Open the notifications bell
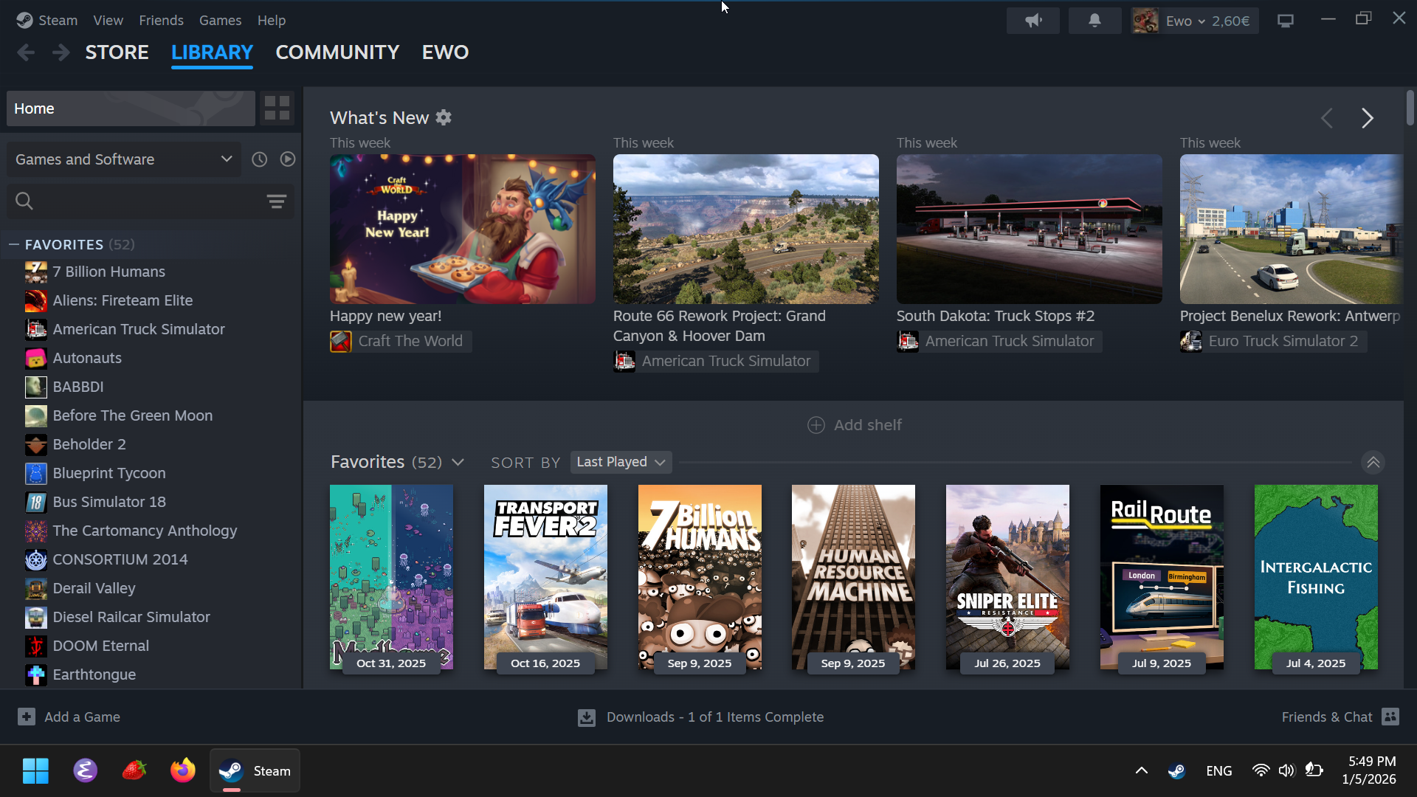 [x=1094, y=21]
